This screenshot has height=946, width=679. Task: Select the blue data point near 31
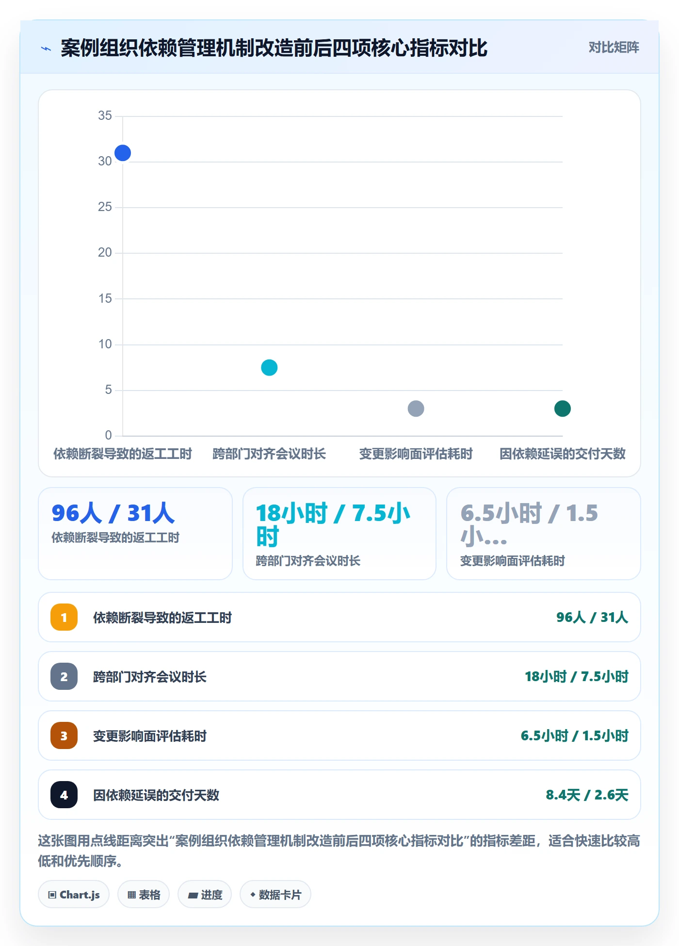click(x=123, y=153)
